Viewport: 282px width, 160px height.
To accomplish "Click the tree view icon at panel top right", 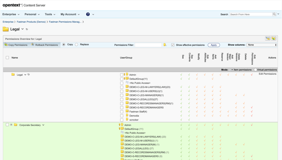I will click(267, 38).
